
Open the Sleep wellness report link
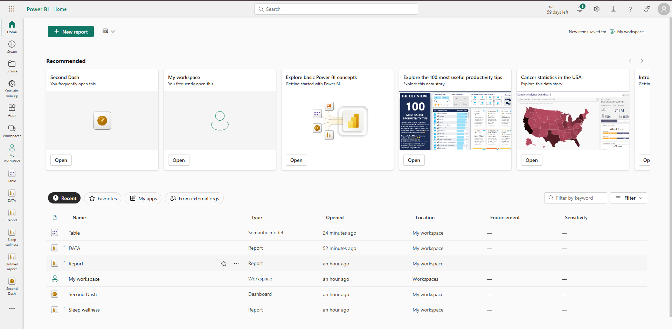(84, 310)
